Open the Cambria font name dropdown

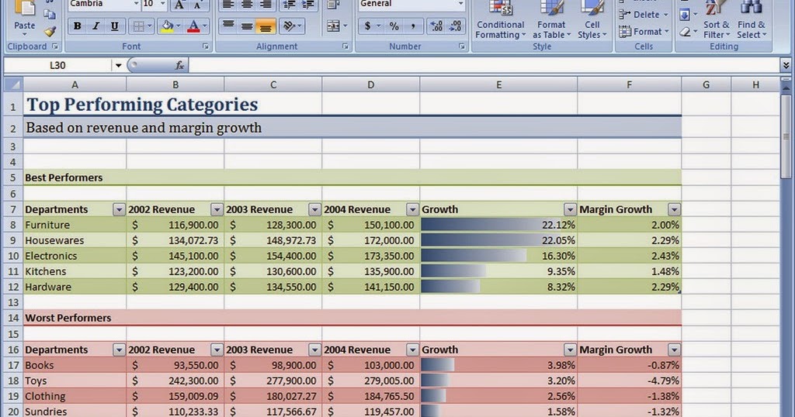[x=136, y=4]
